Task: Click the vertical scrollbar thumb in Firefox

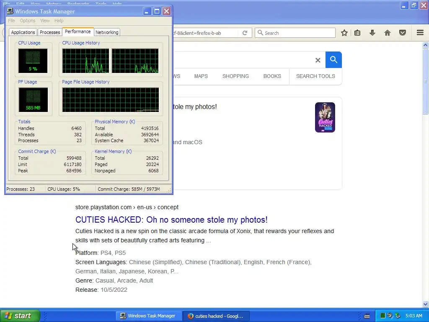Action: pos(425,81)
